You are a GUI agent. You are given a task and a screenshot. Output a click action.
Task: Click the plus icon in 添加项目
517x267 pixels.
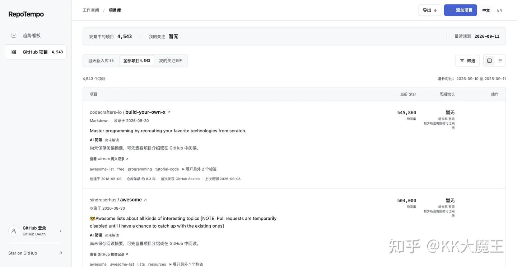[451, 10]
